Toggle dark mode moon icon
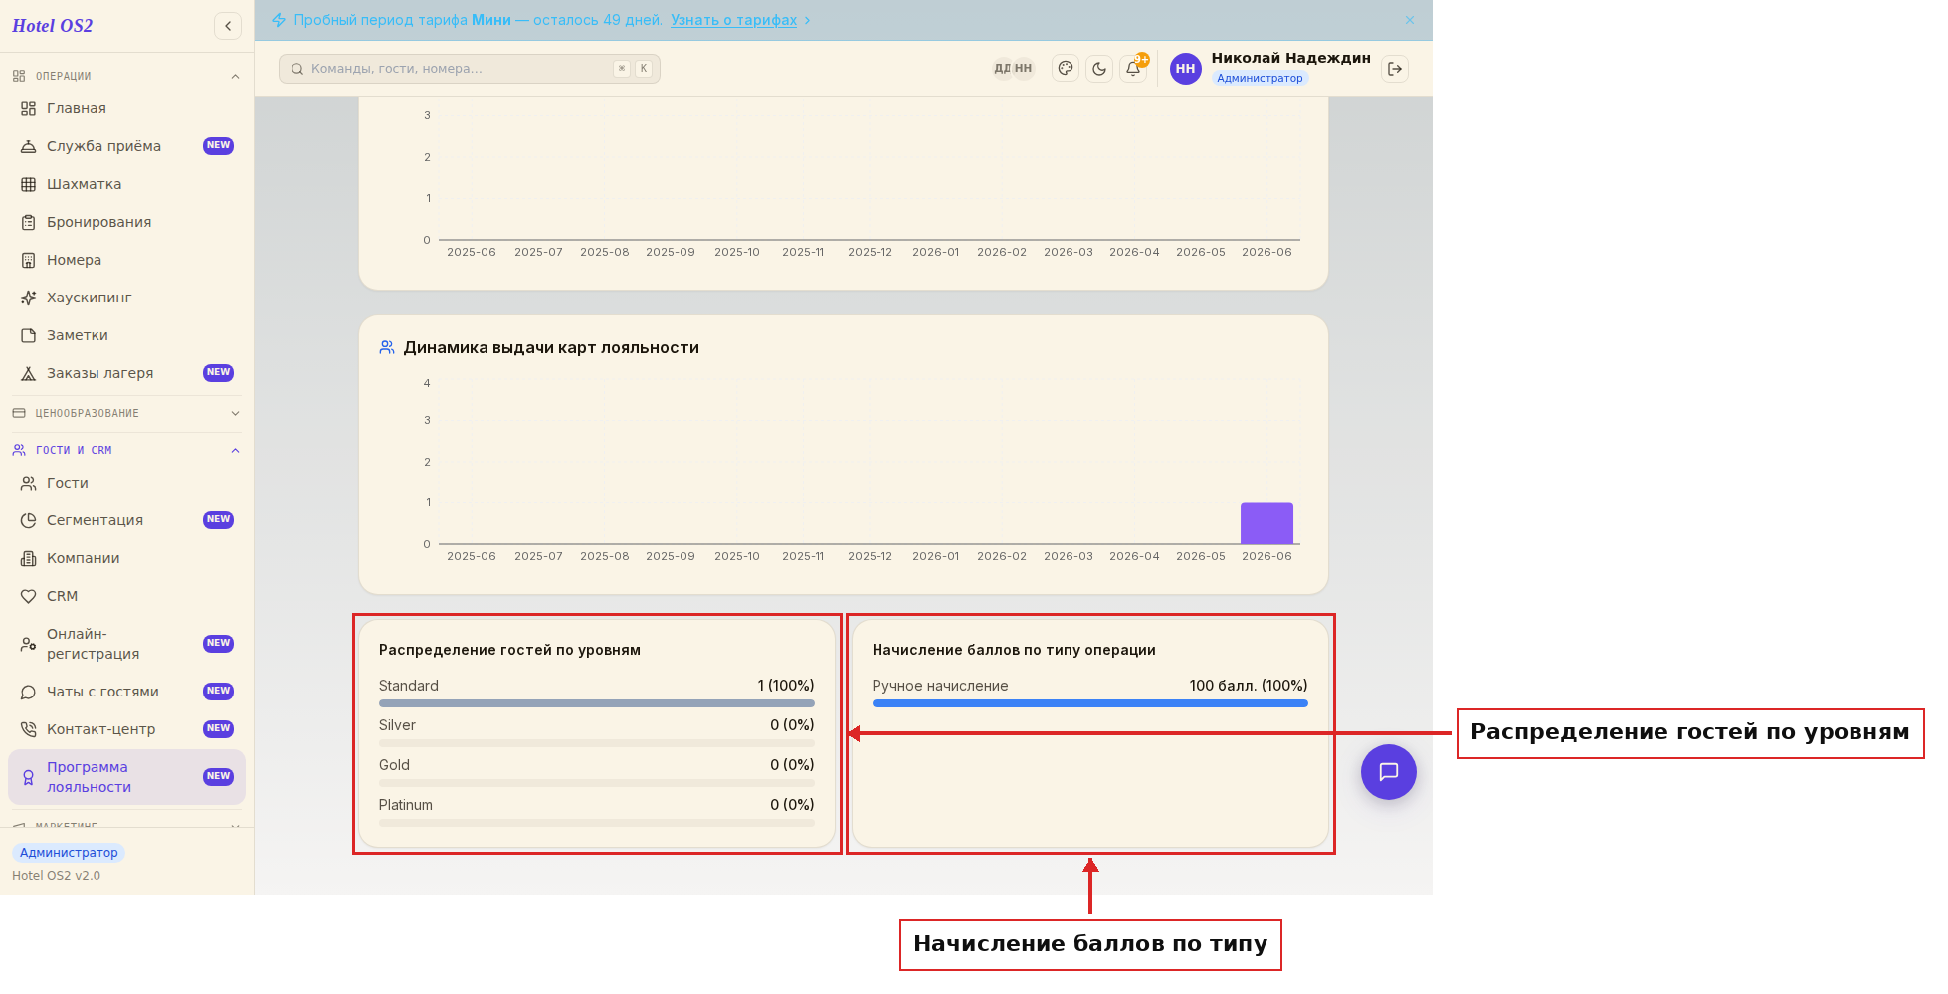 coord(1099,69)
